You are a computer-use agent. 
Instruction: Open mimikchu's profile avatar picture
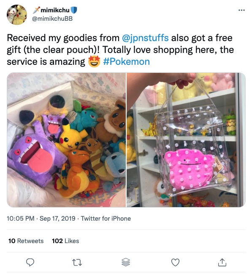pyautogui.click(x=17, y=15)
